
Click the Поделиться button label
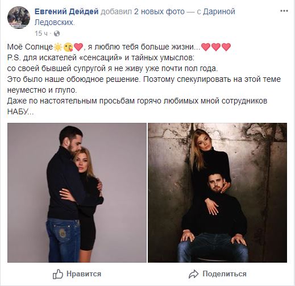[x=225, y=274]
